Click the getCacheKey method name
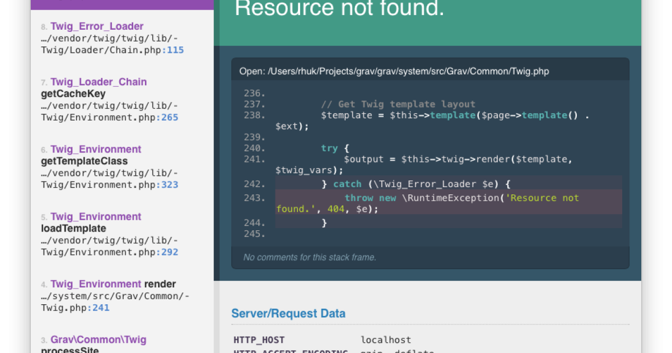The image size is (672, 353). click(x=73, y=94)
